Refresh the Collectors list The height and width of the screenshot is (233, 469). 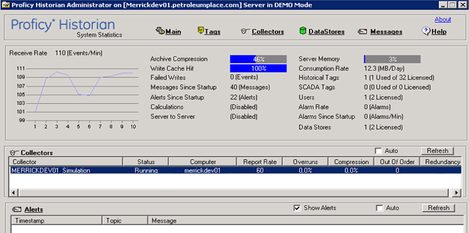[438, 151]
